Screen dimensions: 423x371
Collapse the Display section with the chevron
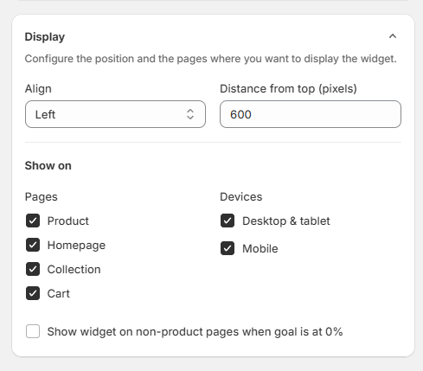(x=393, y=36)
